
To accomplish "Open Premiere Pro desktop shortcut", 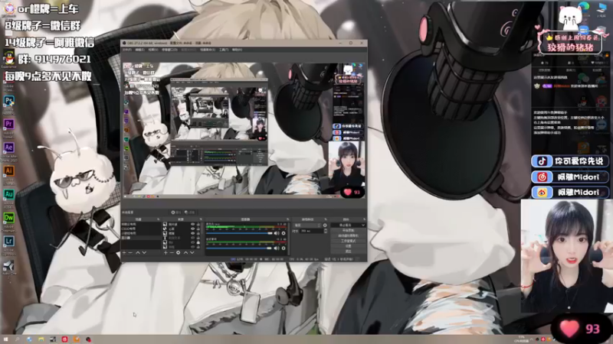I will 8,125.
